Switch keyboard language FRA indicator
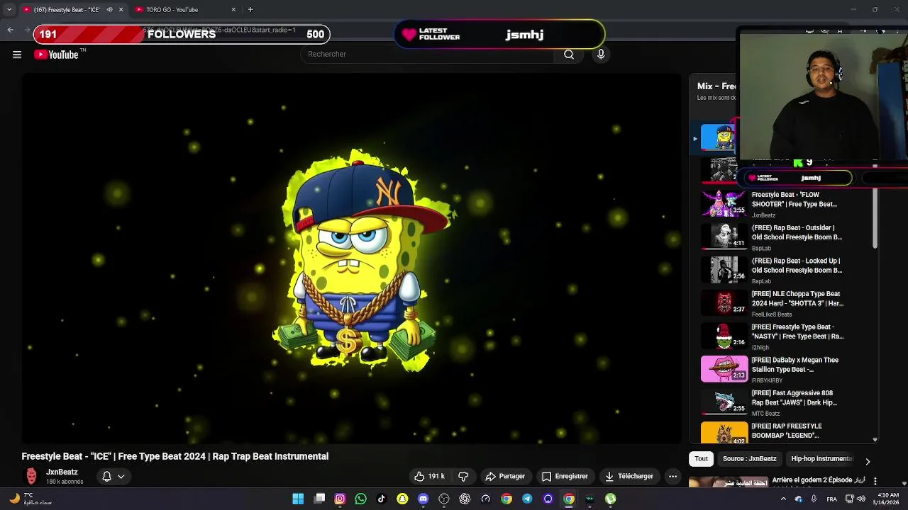The width and height of the screenshot is (908, 510). (x=831, y=499)
